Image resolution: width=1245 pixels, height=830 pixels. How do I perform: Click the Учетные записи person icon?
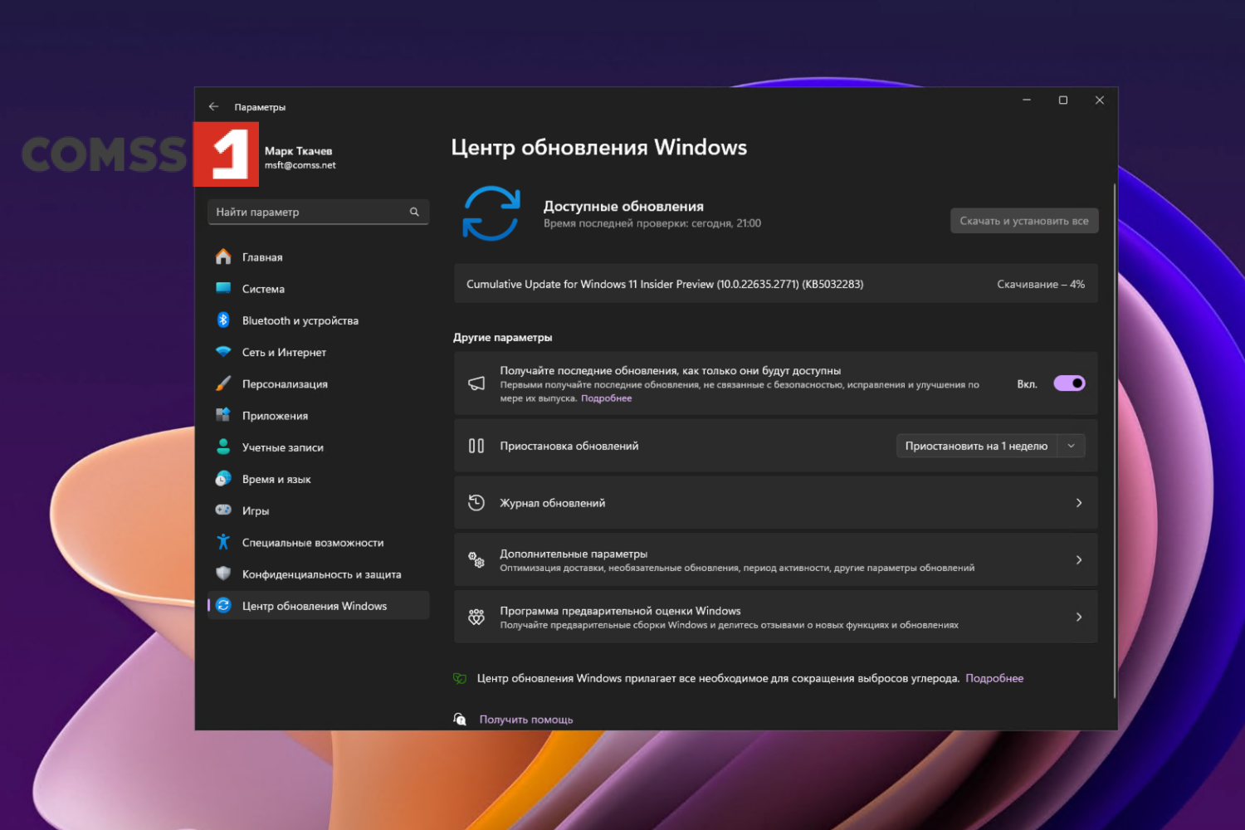[223, 447]
